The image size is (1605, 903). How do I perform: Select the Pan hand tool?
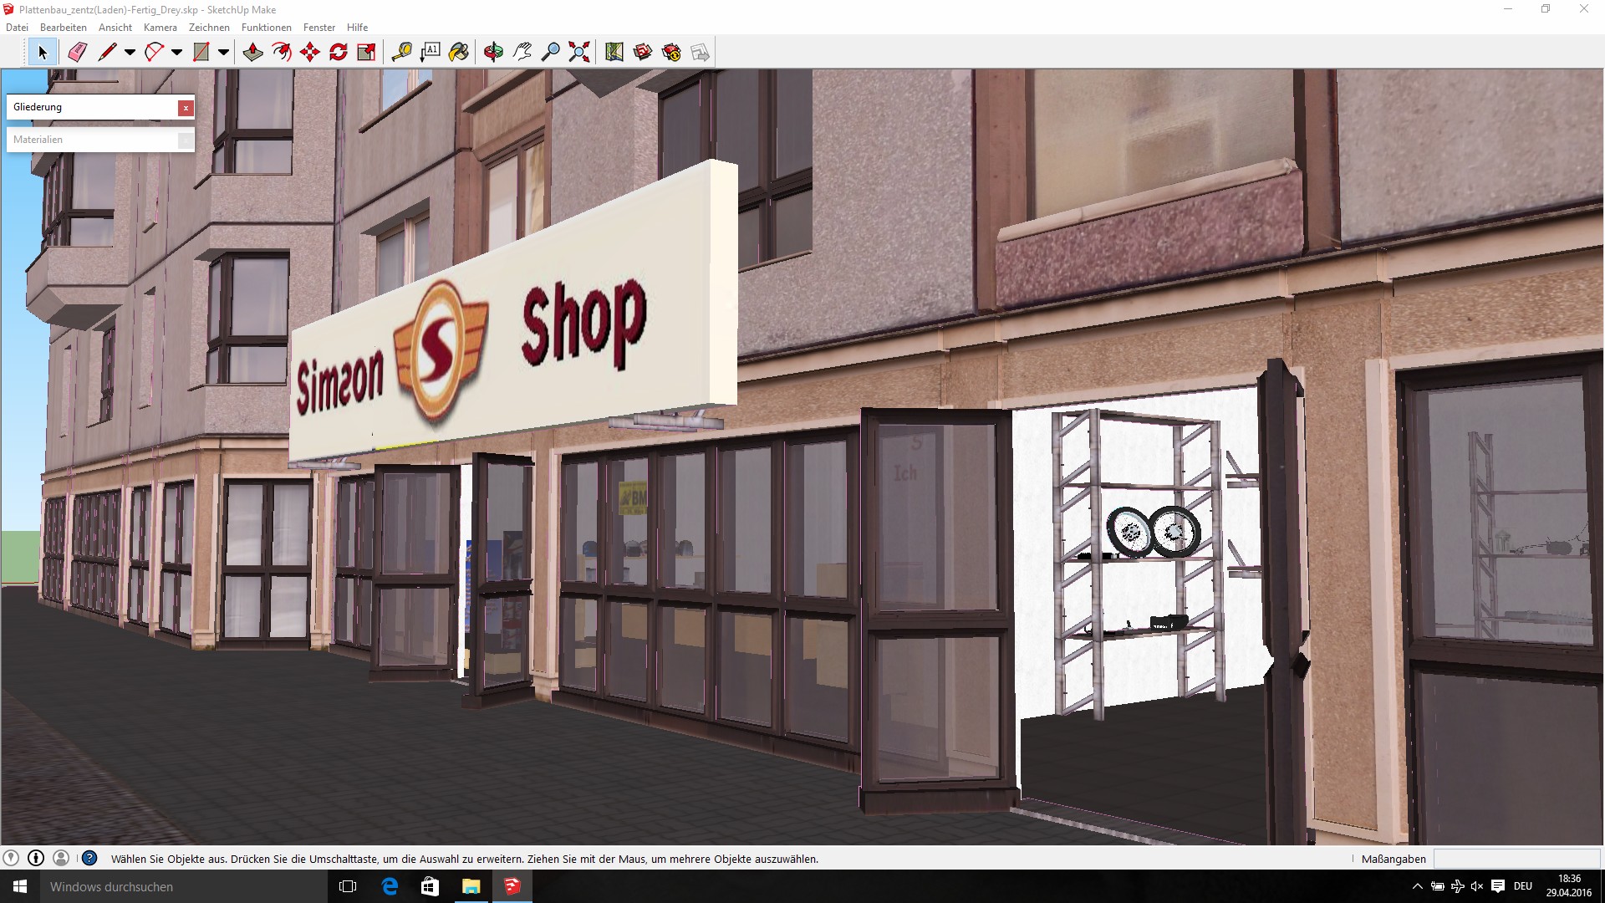(522, 53)
